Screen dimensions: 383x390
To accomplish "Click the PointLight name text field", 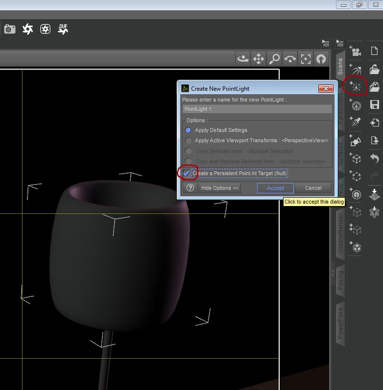I will pyautogui.click(x=257, y=109).
